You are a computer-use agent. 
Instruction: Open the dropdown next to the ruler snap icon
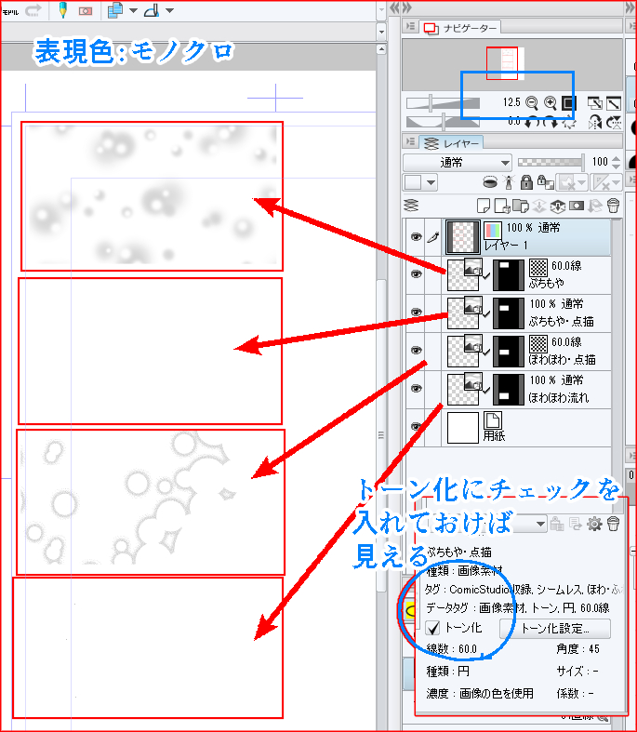[x=169, y=10]
